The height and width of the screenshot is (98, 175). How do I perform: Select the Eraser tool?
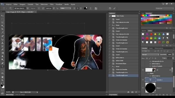[2, 50]
